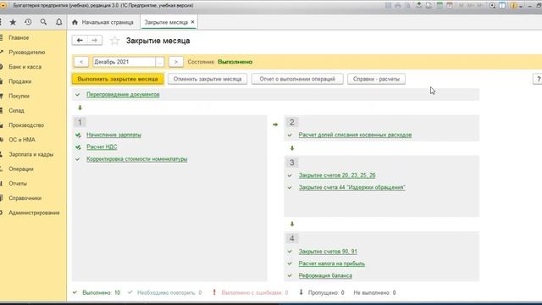Open the Покупки section
This screenshot has height=305, width=542.
[19, 96]
